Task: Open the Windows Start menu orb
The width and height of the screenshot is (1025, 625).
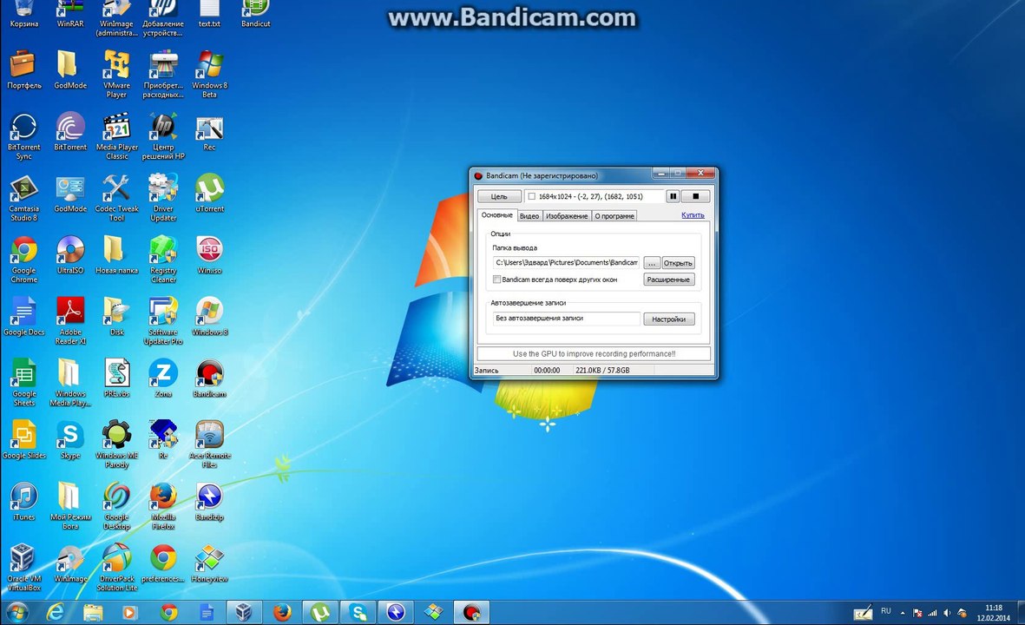Action: pyautogui.click(x=17, y=613)
